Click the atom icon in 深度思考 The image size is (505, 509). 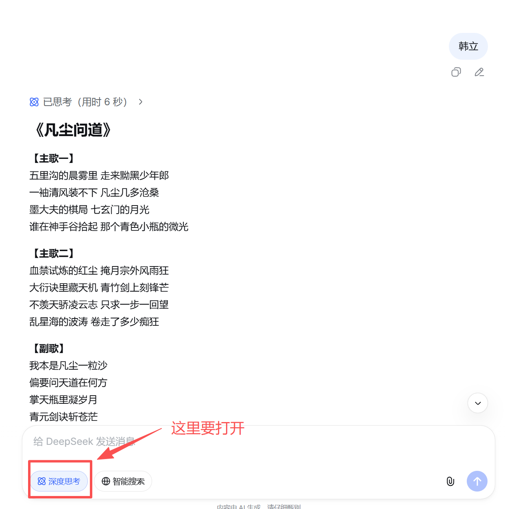click(x=41, y=481)
